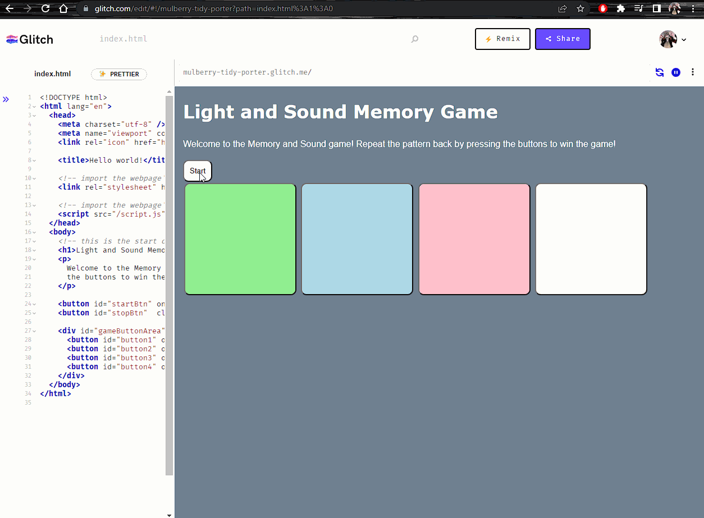Click the adblocker hand icon in the toolbar

coord(602,8)
